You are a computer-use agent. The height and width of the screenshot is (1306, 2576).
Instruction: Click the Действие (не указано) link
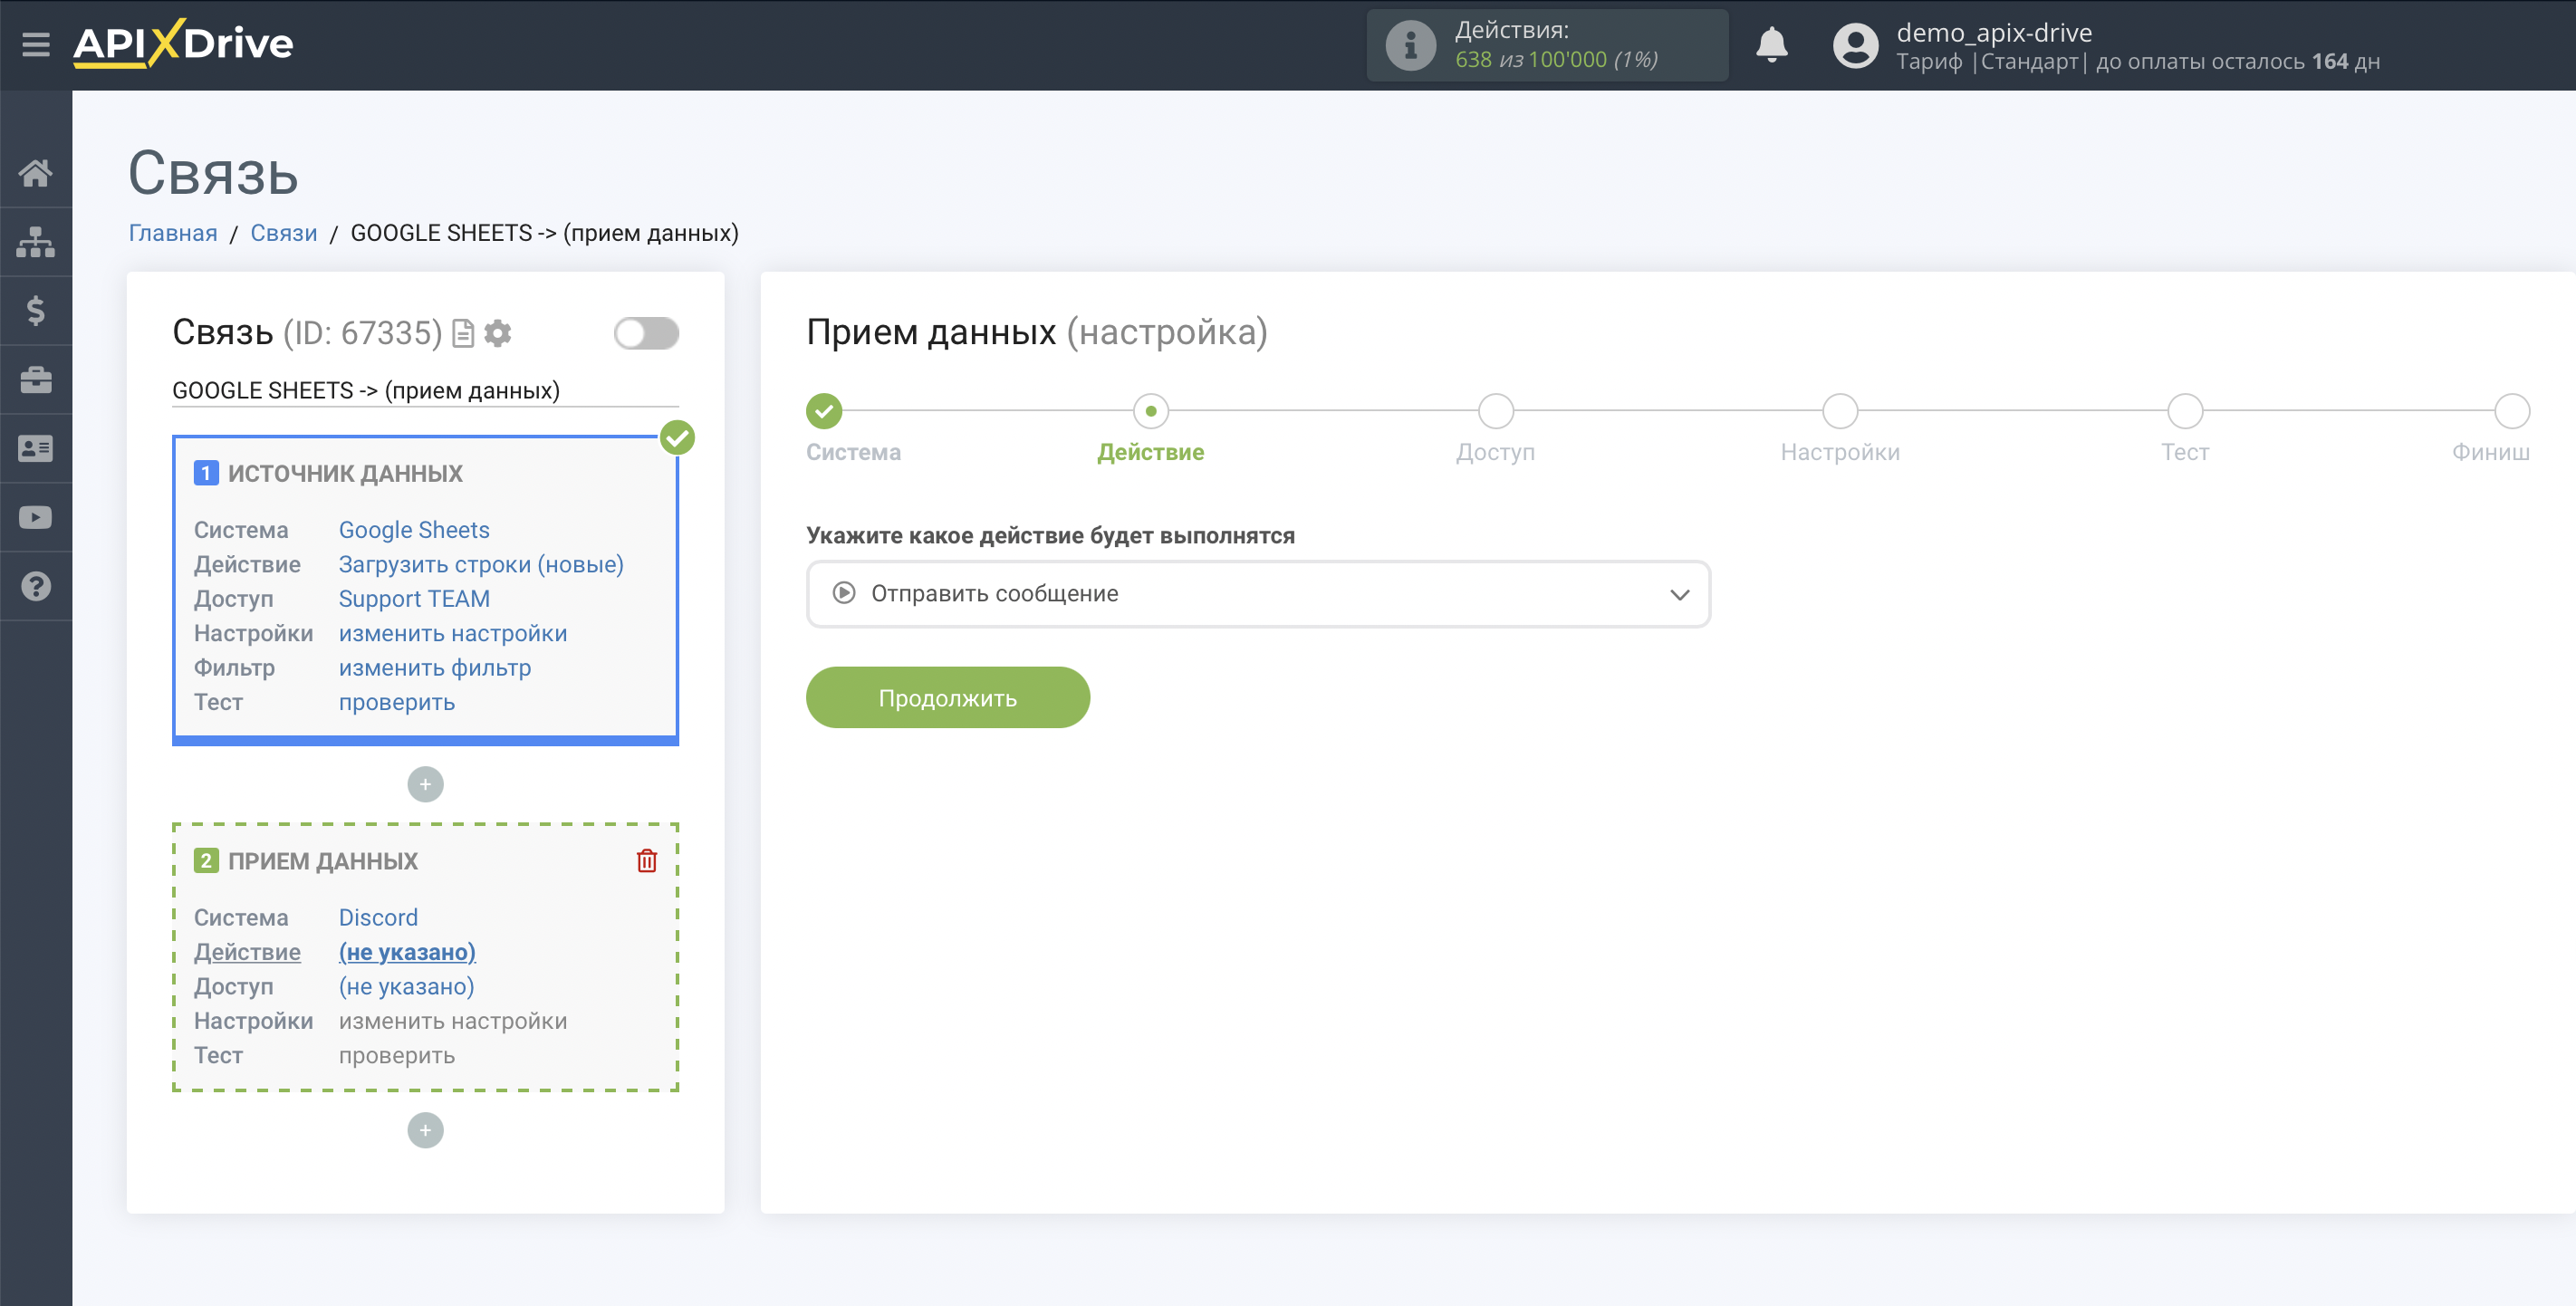point(407,953)
